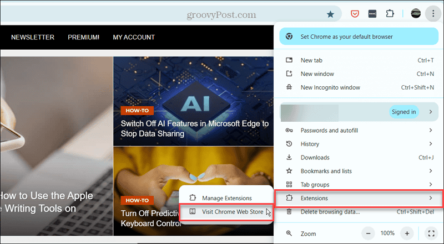The width and height of the screenshot is (444, 244).
Task: Open Switch Off AI Features article headline
Action: tap(195, 128)
